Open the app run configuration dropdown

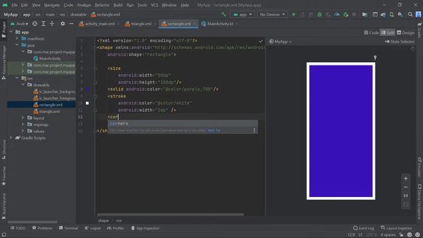click(243, 15)
